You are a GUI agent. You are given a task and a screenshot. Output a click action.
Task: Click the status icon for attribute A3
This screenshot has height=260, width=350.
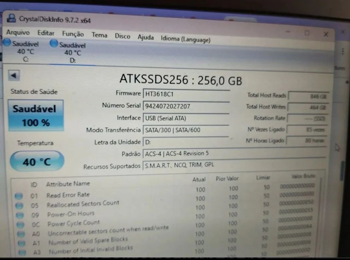pyautogui.click(x=22, y=252)
